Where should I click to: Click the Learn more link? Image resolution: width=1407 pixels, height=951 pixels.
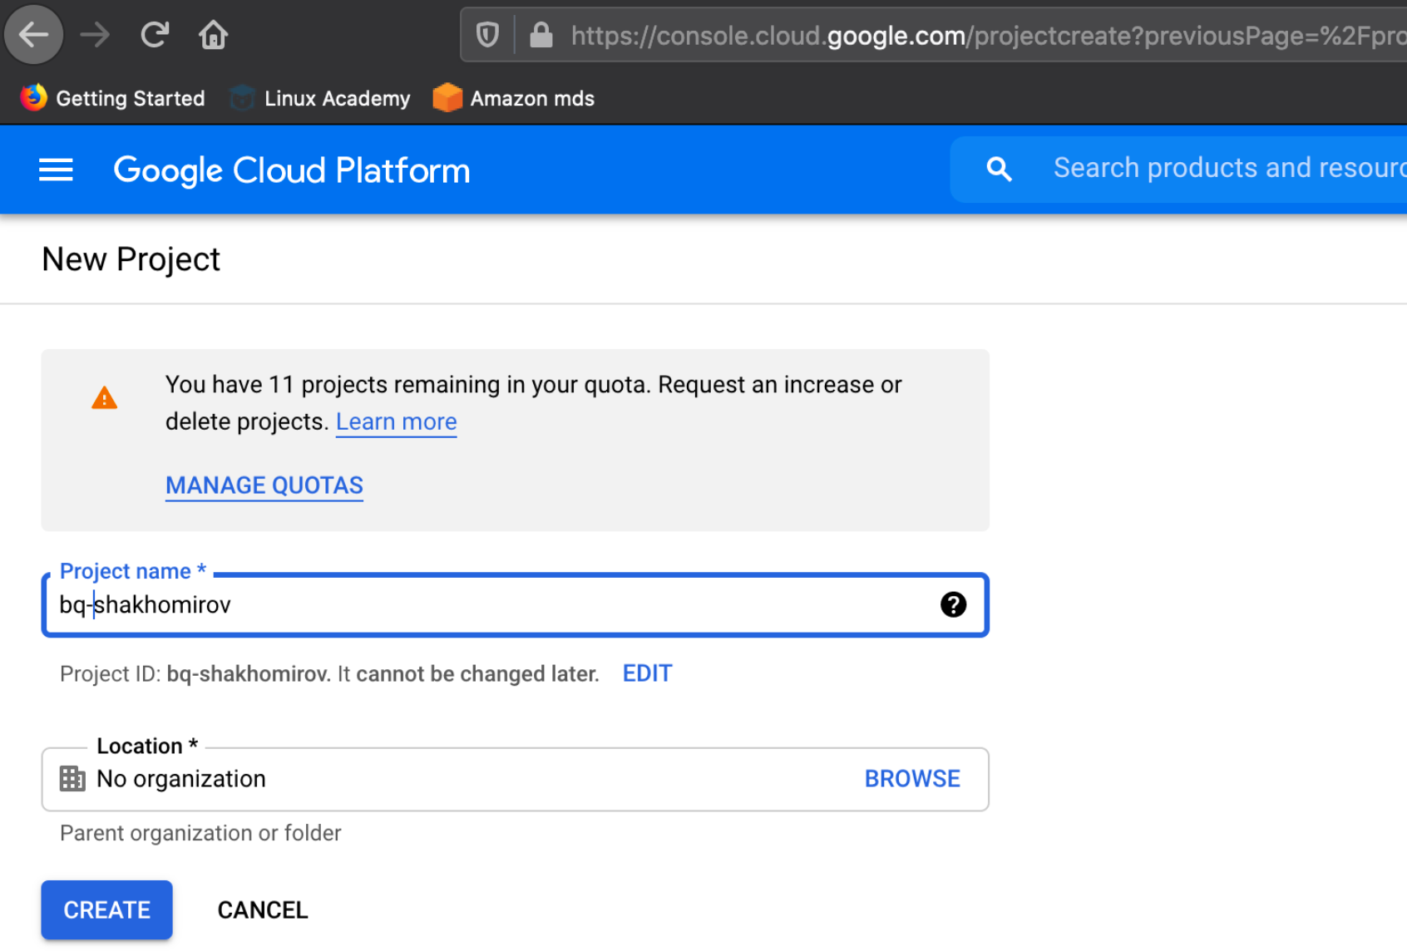[396, 421]
